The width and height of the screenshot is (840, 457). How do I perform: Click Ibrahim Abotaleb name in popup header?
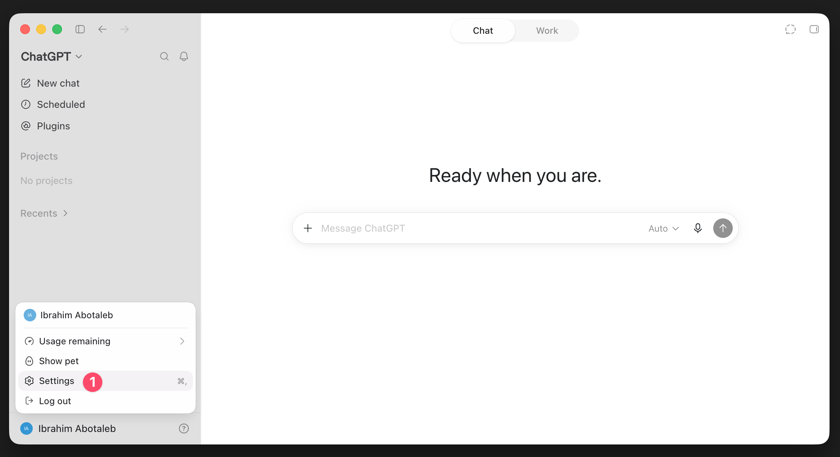point(77,315)
